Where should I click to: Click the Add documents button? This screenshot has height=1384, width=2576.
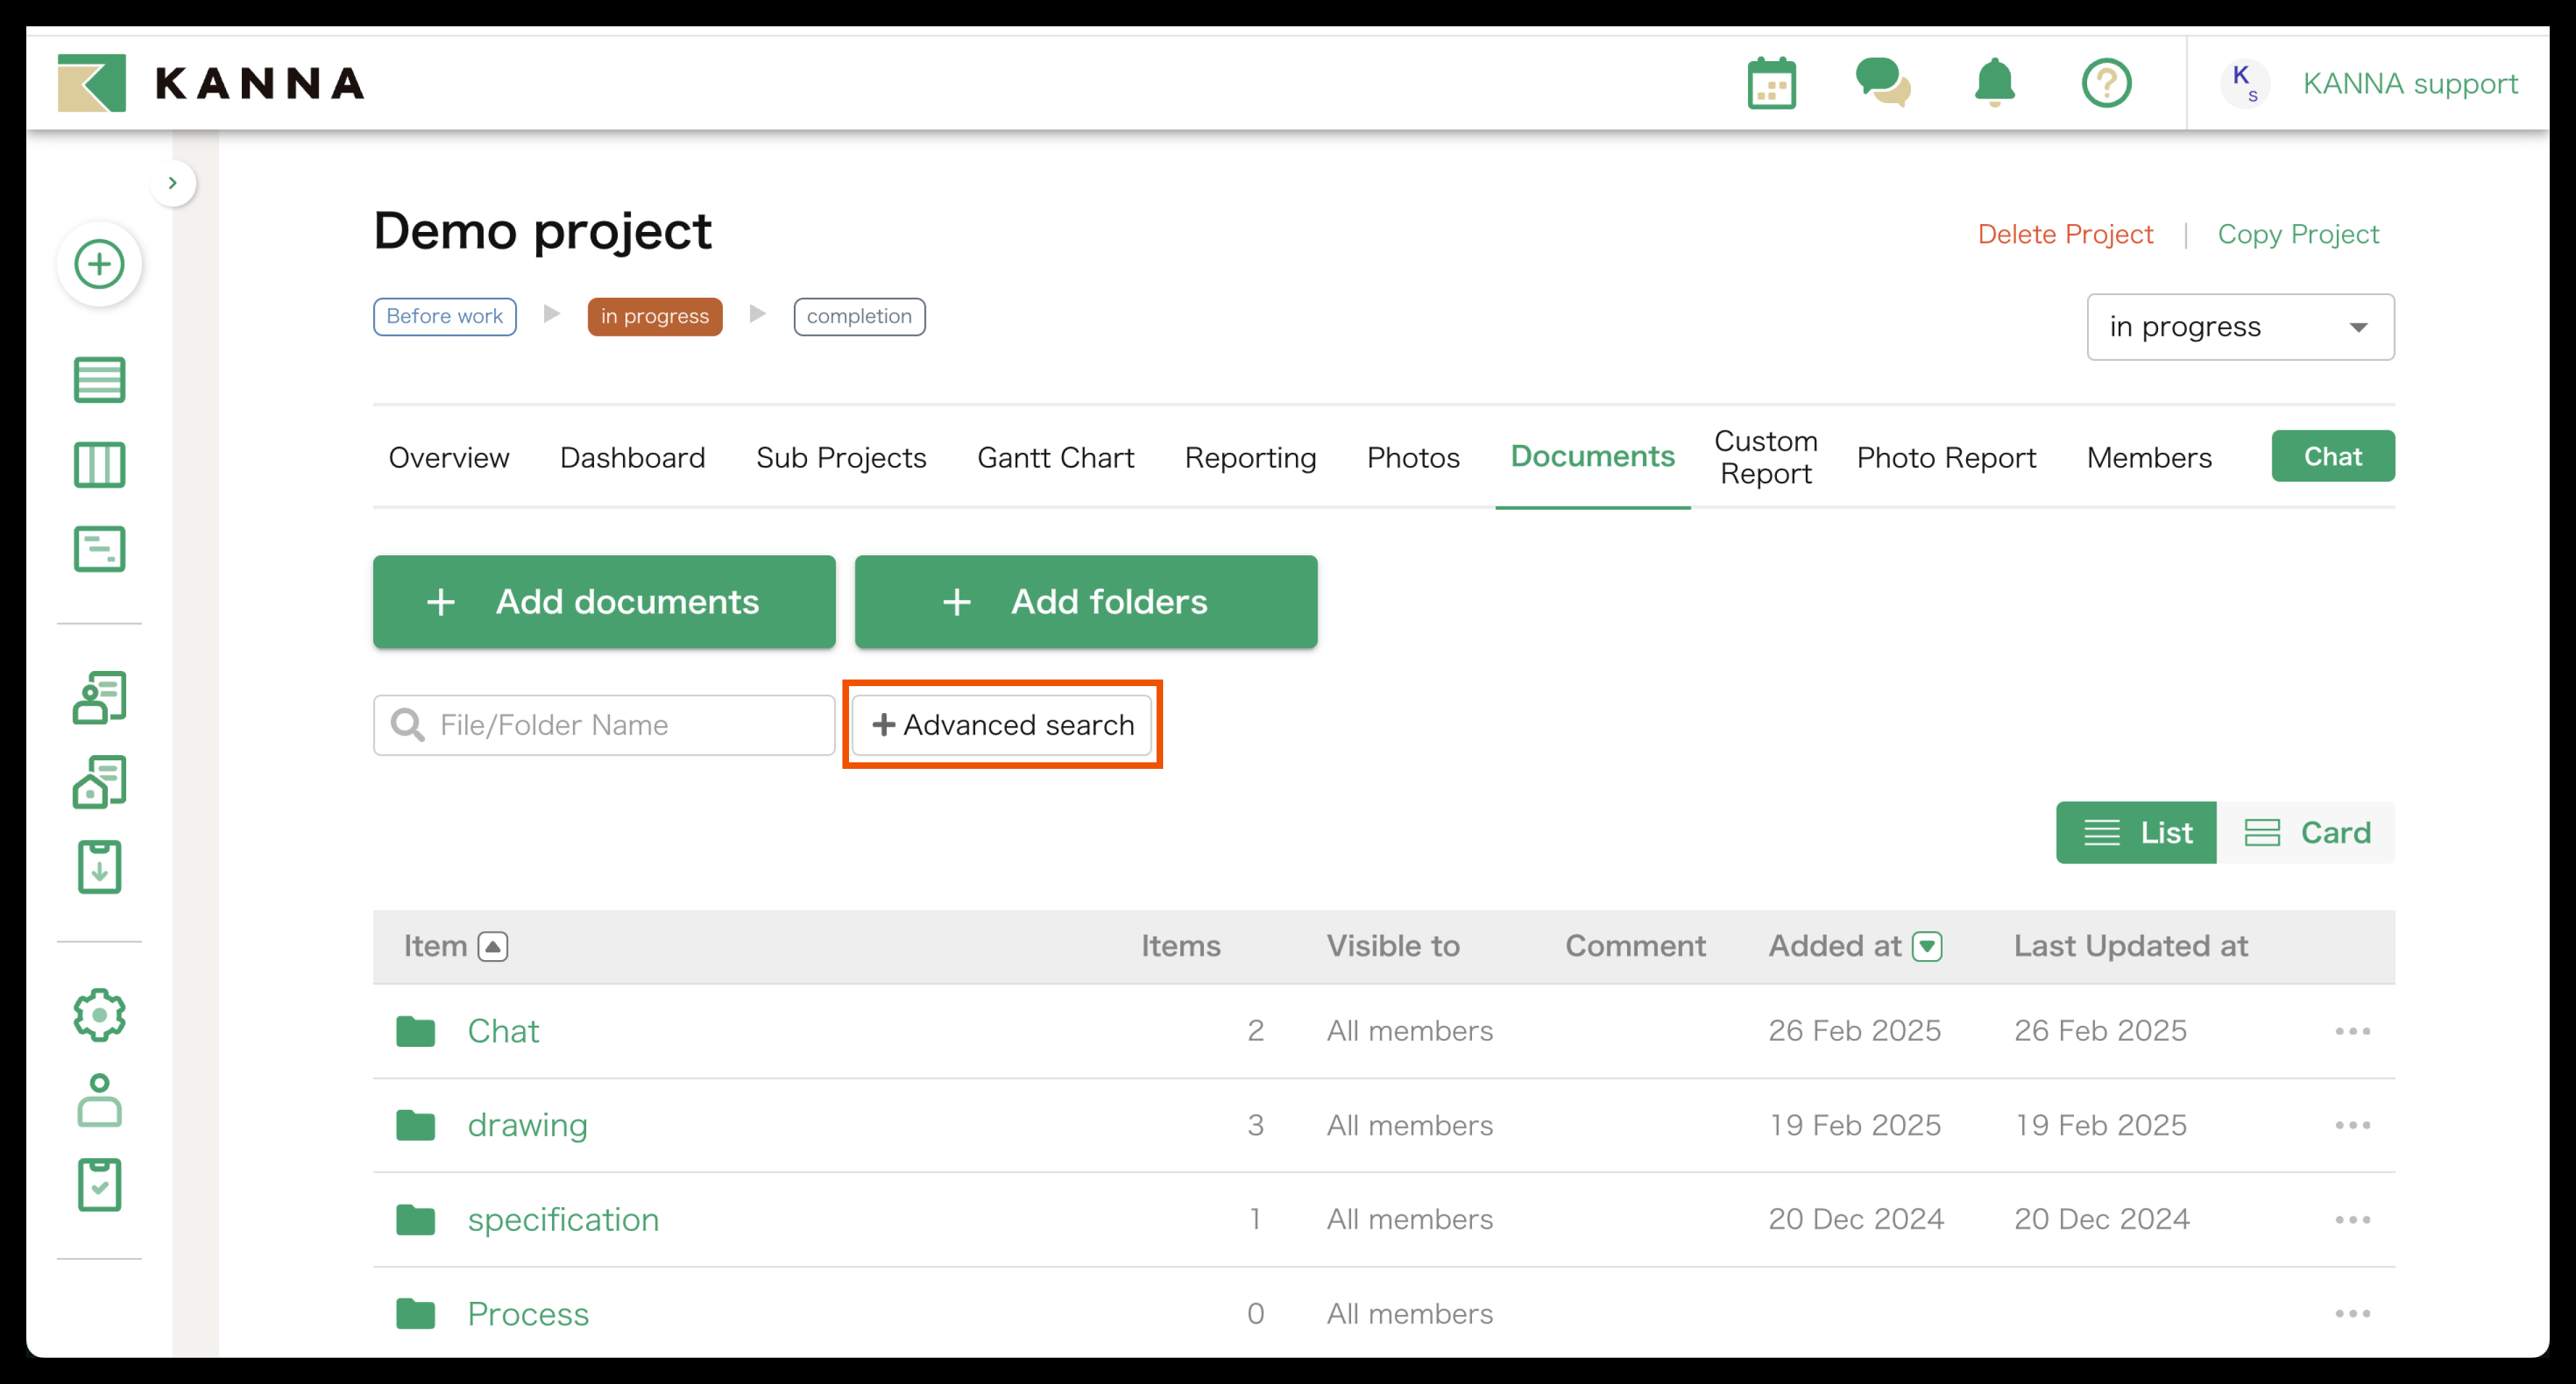604,602
